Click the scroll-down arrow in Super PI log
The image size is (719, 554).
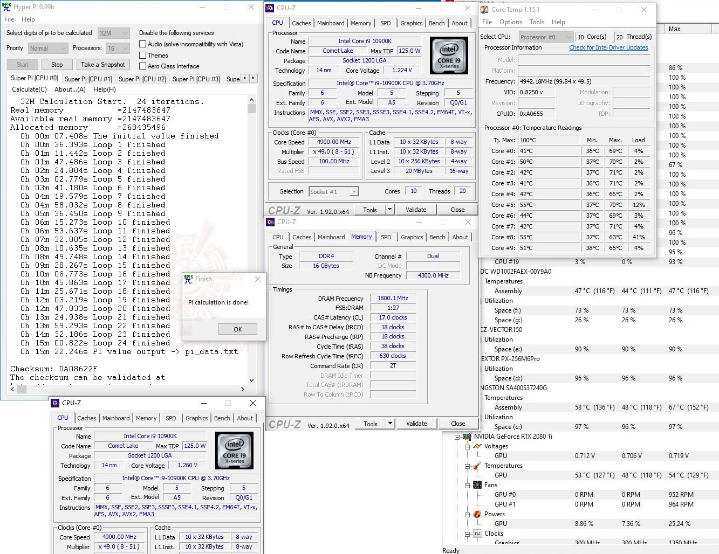[251, 380]
